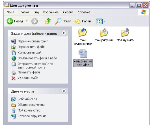Viewport: 151px width, 125px height.
Task: Open Рабочий стол text link
Action: 27,99
